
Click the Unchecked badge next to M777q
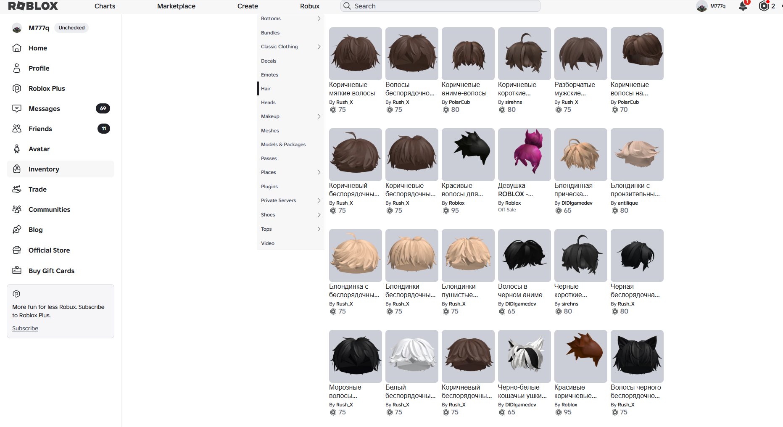(71, 28)
